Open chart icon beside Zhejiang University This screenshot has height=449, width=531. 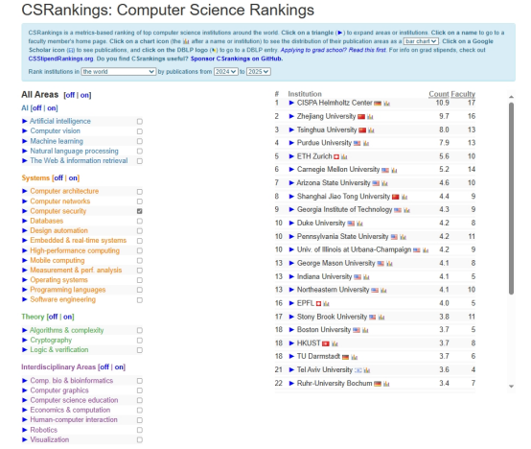tap(370, 117)
